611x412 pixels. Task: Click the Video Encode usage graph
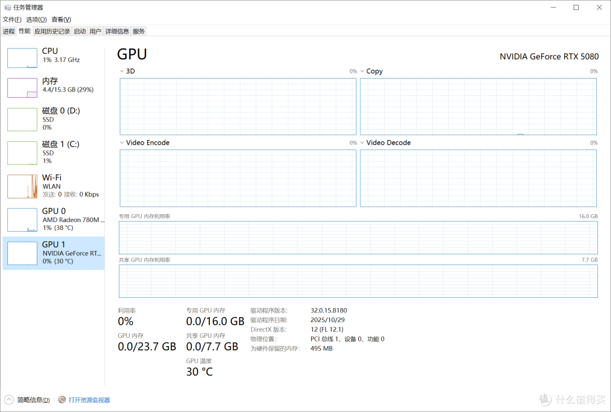[x=238, y=179]
